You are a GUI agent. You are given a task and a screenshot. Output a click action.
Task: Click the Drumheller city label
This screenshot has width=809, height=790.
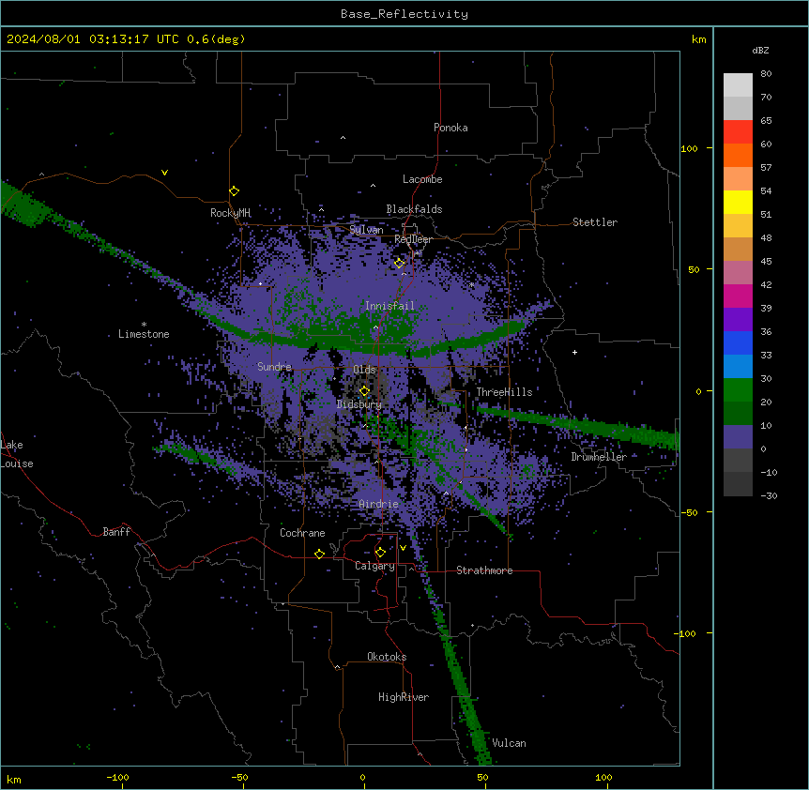click(599, 457)
